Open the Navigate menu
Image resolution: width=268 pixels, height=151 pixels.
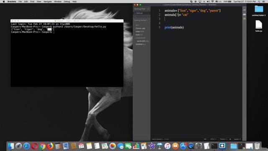[47, 2]
